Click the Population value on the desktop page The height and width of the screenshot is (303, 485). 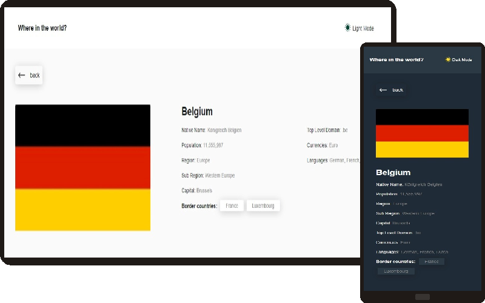(213, 145)
